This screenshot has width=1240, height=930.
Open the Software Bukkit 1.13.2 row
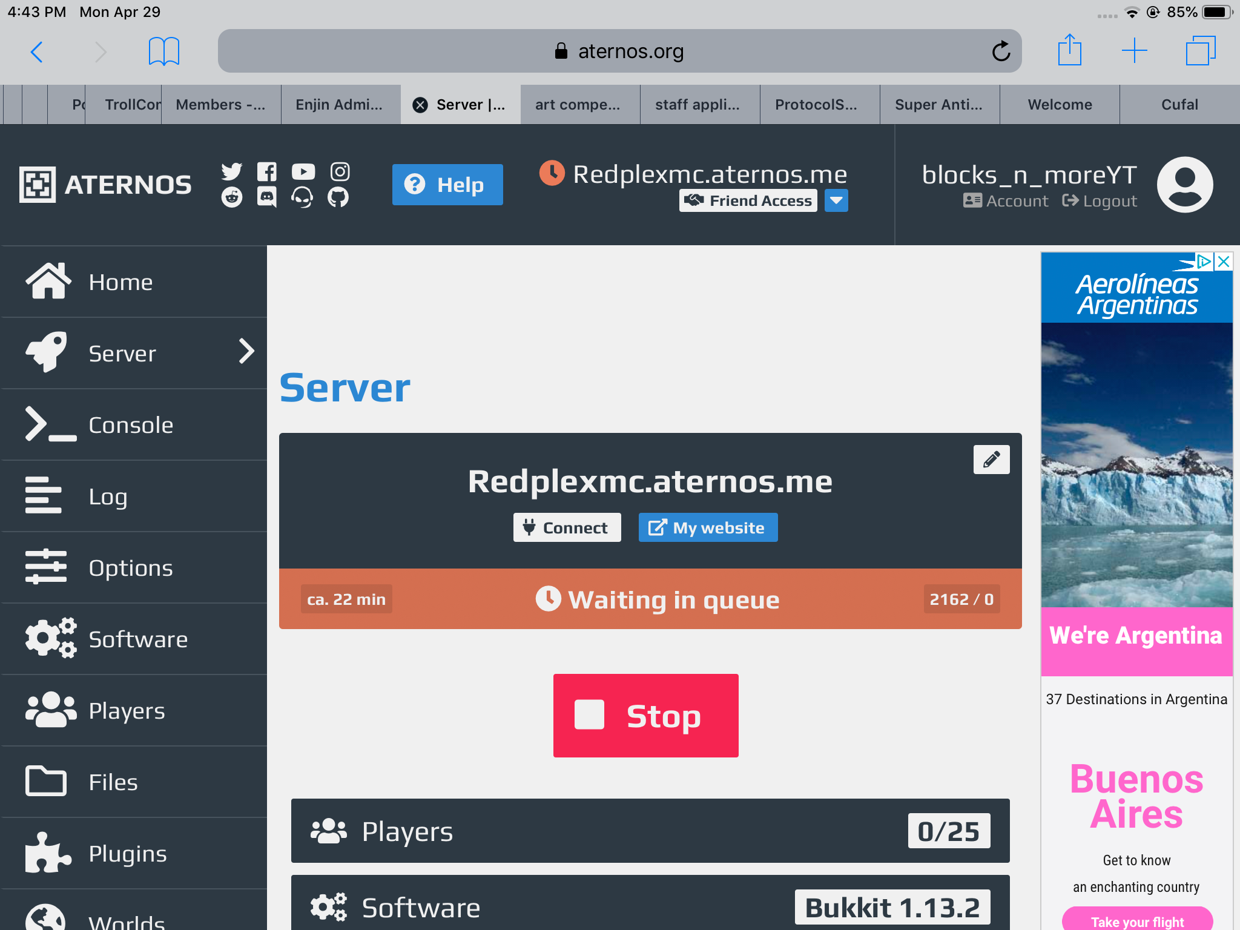tap(650, 903)
